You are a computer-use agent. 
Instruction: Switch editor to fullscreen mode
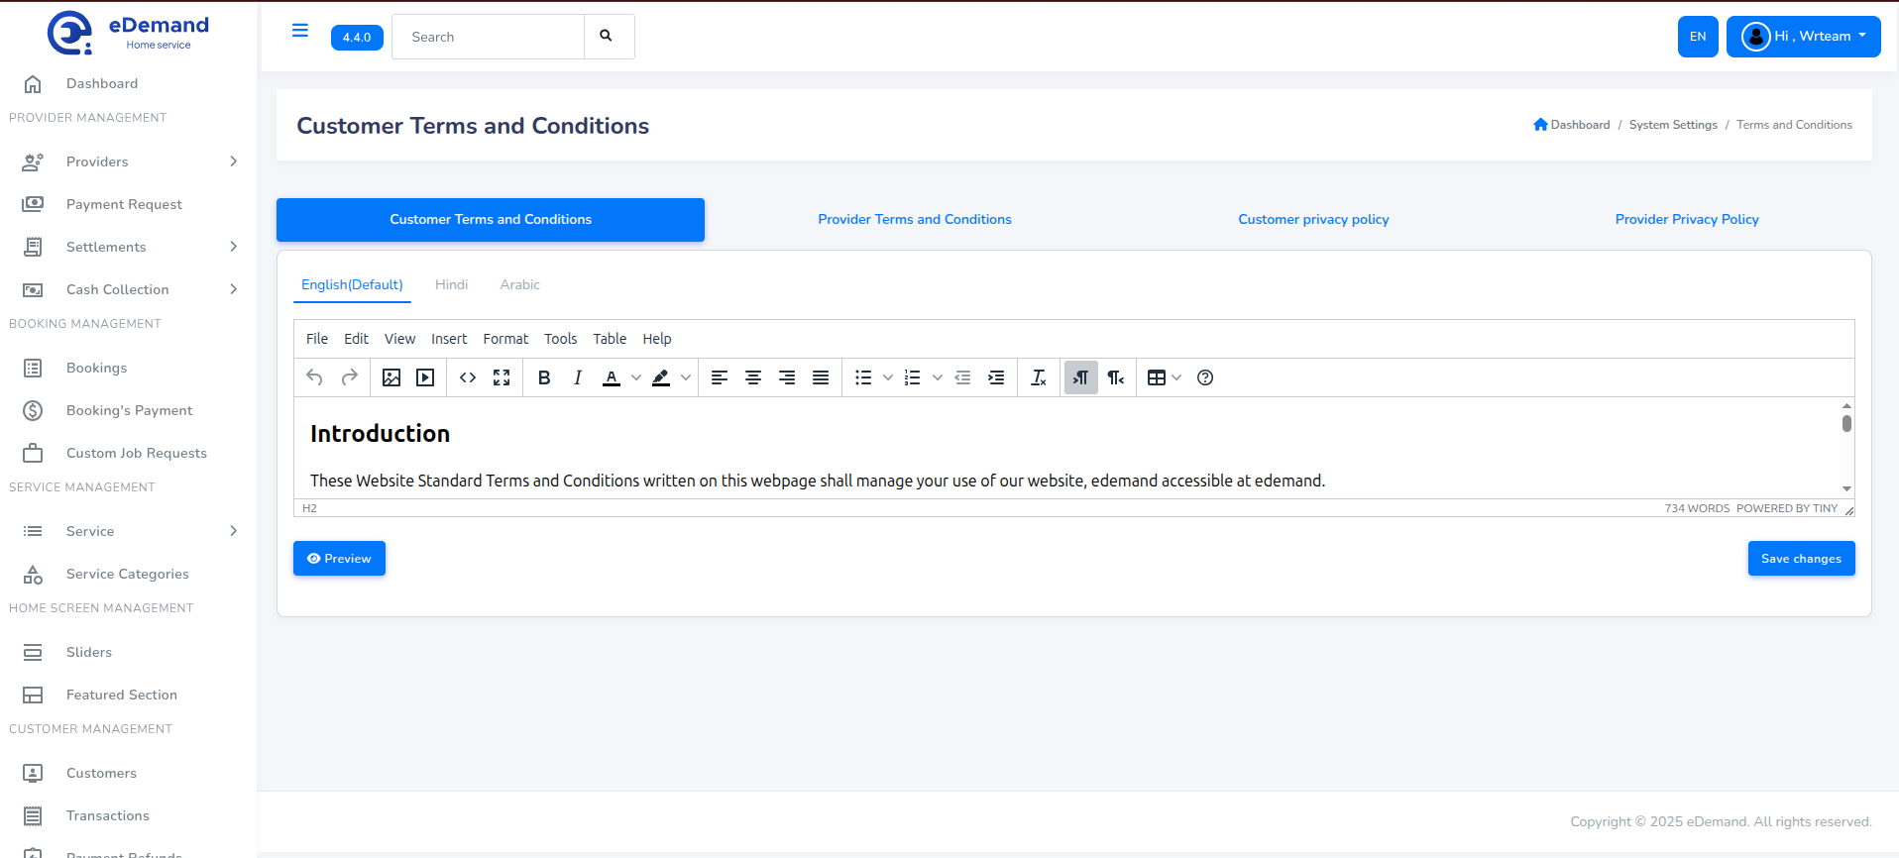point(502,377)
